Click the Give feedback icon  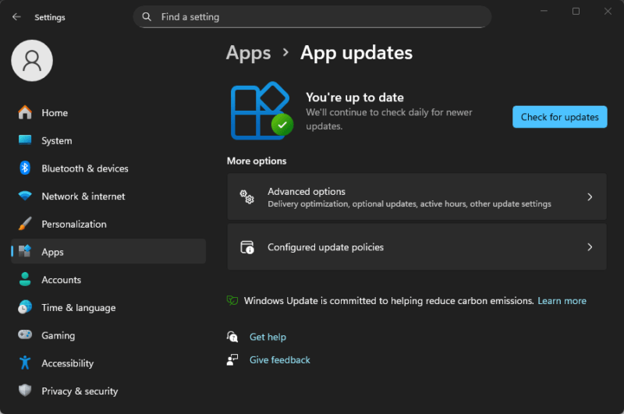(232, 360)
